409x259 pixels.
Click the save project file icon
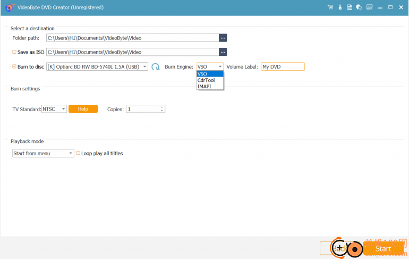pyautogui.click(x=350, y=7)
